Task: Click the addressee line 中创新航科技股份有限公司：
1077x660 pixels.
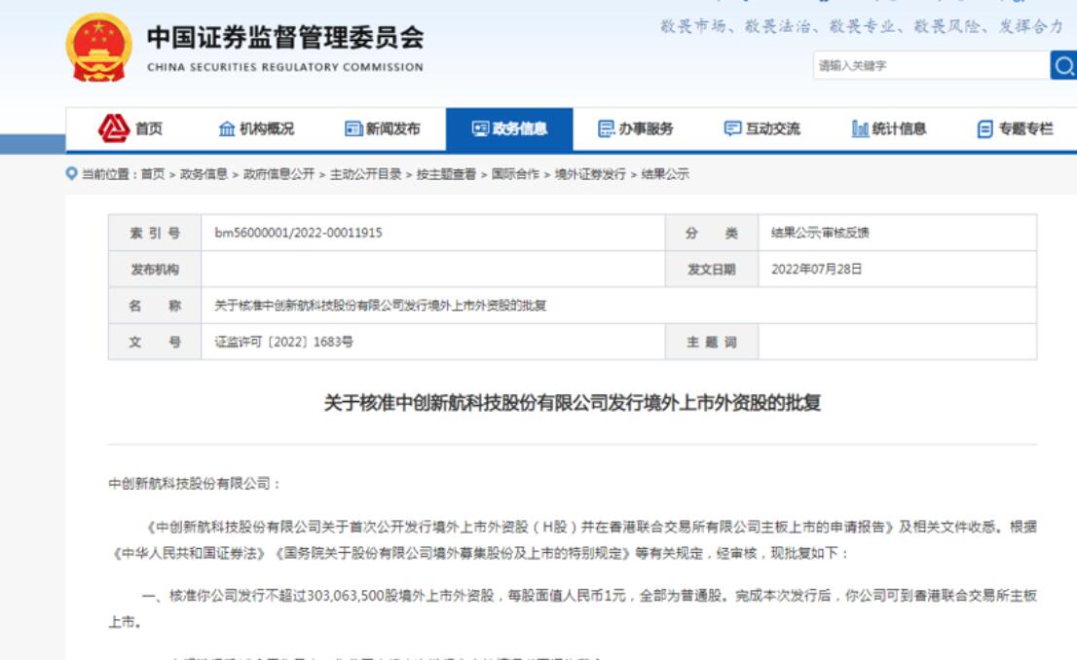Action: (x=195, y=484)
